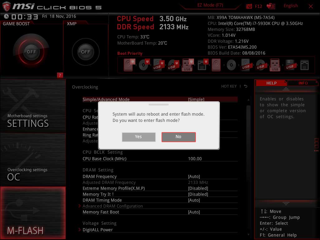
Task: Select legacy USB key boot device
Action: pos(275,65)
